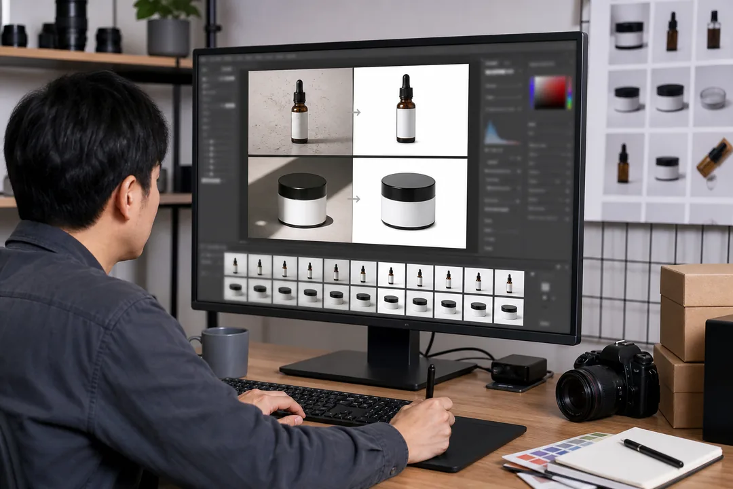The image size is (733, 489).
Task: Open the first dropper bottle thumbnail in the filmstrip
Action: [236, 266]
